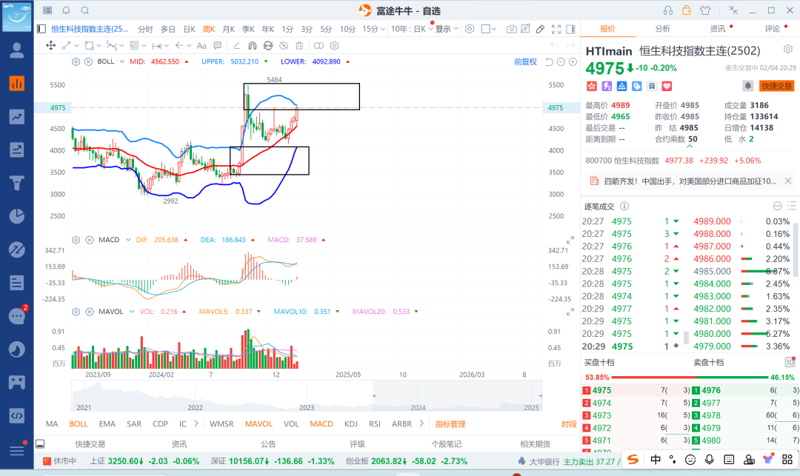Screen dimensions: 800x476
Task: Take a chart screenshot with camera icon
Action: (511, 29)
